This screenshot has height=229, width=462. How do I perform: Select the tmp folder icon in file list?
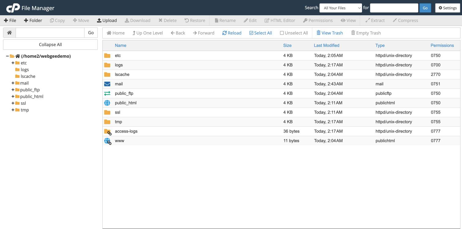[107, 122]
